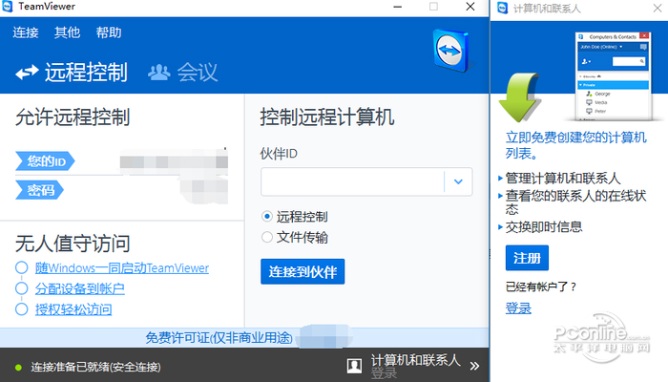This screenshot has height=382, width=668.
Task: Click the TeamViewer logo icon in header
Action: click(452, 51)
